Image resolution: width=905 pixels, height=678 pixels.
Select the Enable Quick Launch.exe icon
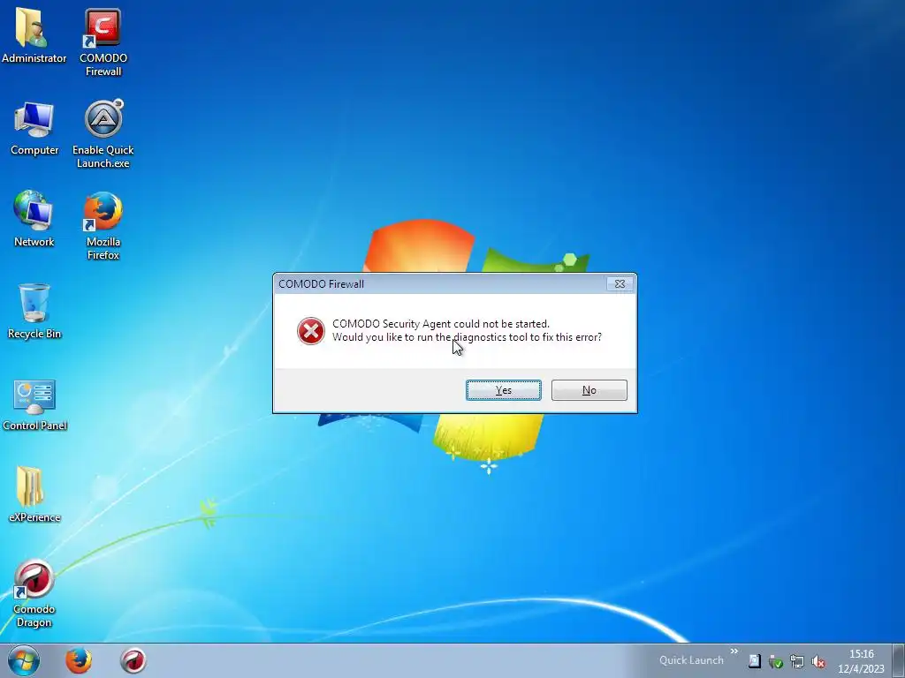coord(103,134)
